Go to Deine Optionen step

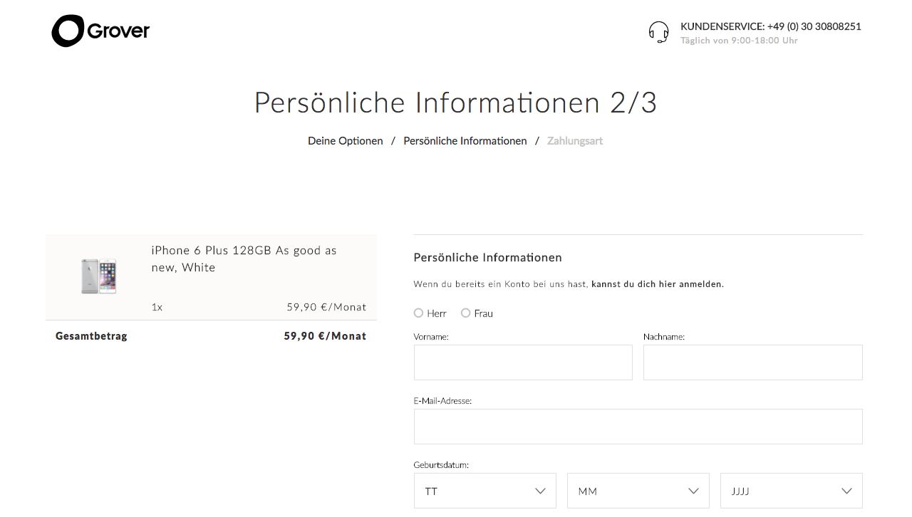(x=346, y=141)
